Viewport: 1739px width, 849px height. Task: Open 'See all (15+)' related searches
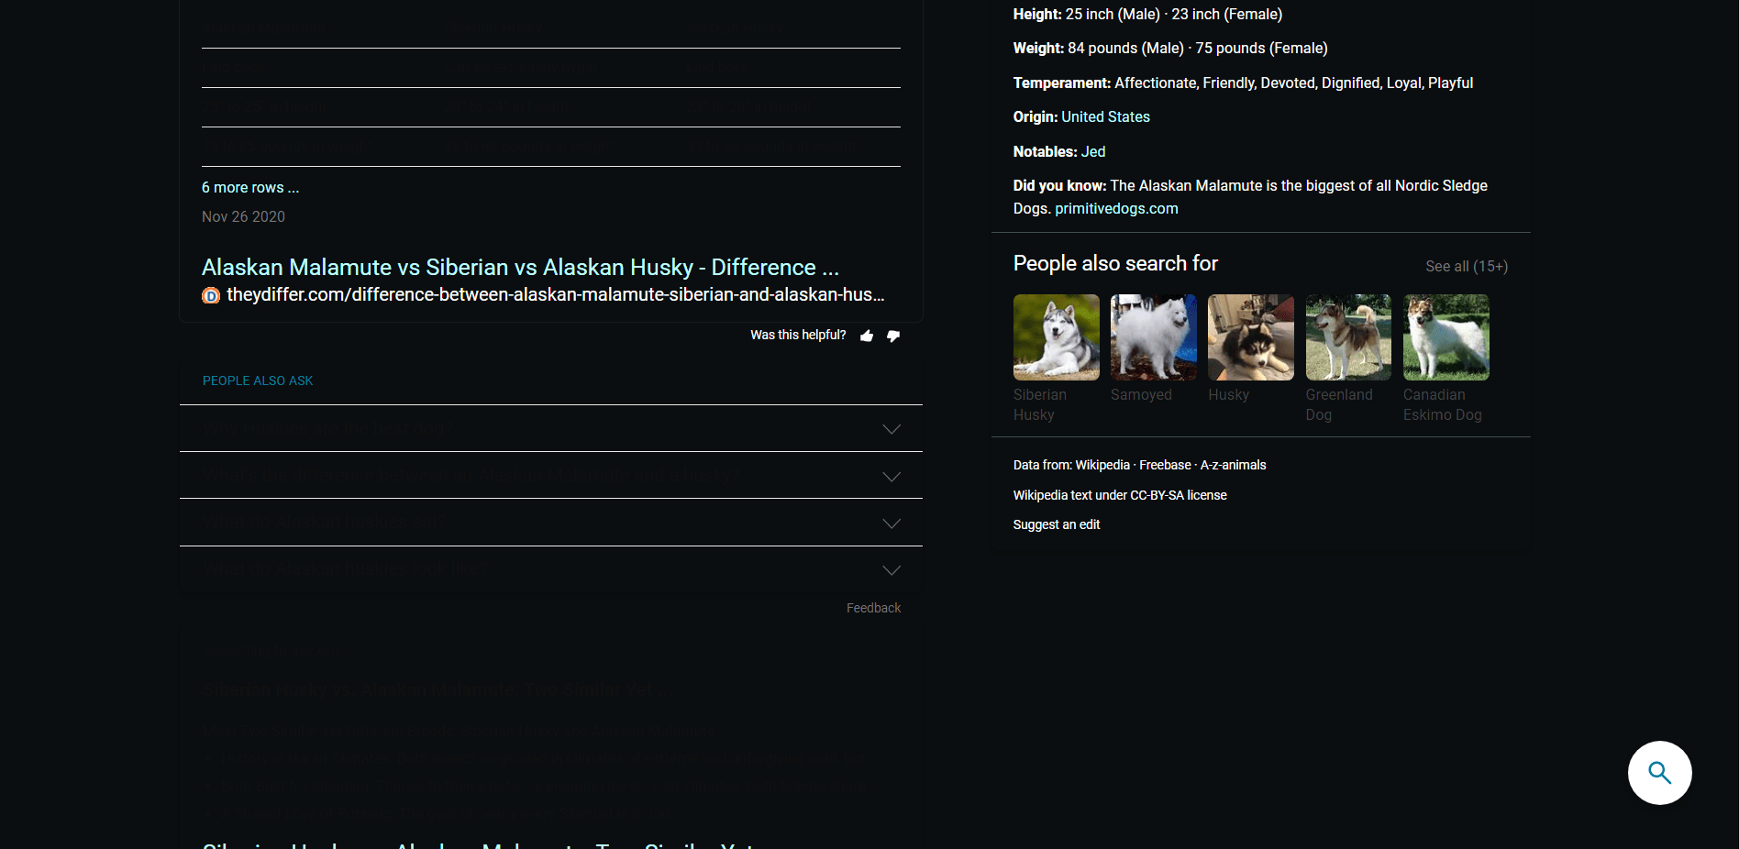pyautogui.click(x=1466, y=266)
